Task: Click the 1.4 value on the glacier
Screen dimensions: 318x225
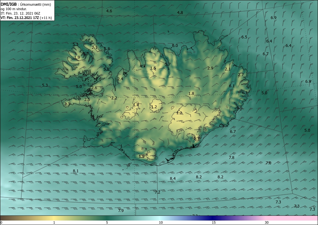Action: click(136, 105)
